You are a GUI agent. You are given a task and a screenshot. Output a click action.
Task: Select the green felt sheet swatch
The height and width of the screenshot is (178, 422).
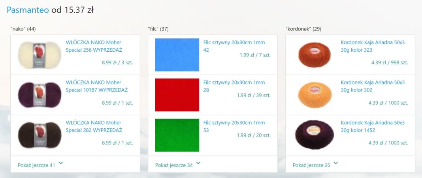click(x=177, y=135)
